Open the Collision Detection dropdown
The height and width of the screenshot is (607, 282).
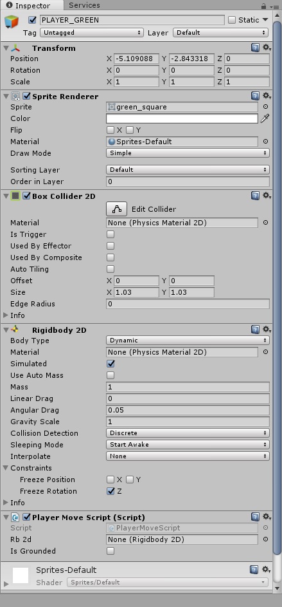188,433
